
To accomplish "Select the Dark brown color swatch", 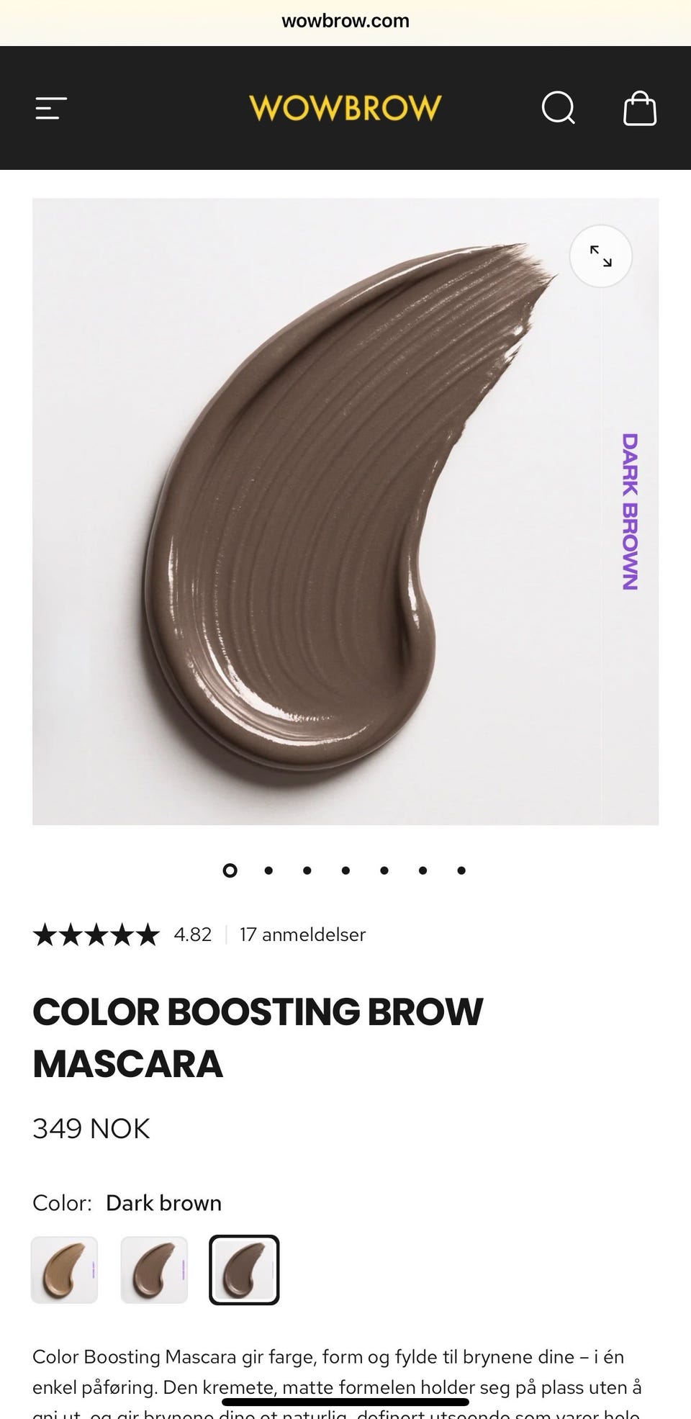I will [244, 1270].
